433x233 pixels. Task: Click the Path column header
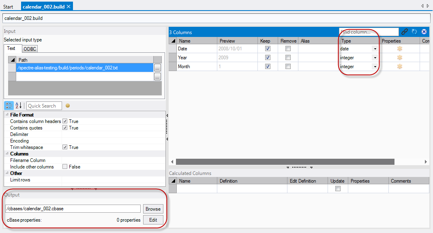(x=85, y=60)
